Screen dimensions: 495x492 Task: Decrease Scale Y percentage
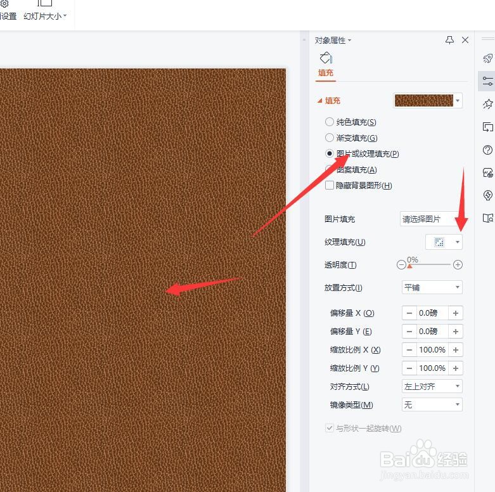409,368
